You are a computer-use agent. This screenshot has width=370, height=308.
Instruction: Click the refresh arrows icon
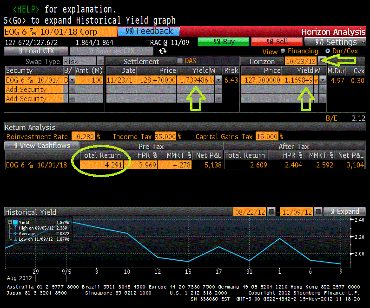click(x=162, y=51)
